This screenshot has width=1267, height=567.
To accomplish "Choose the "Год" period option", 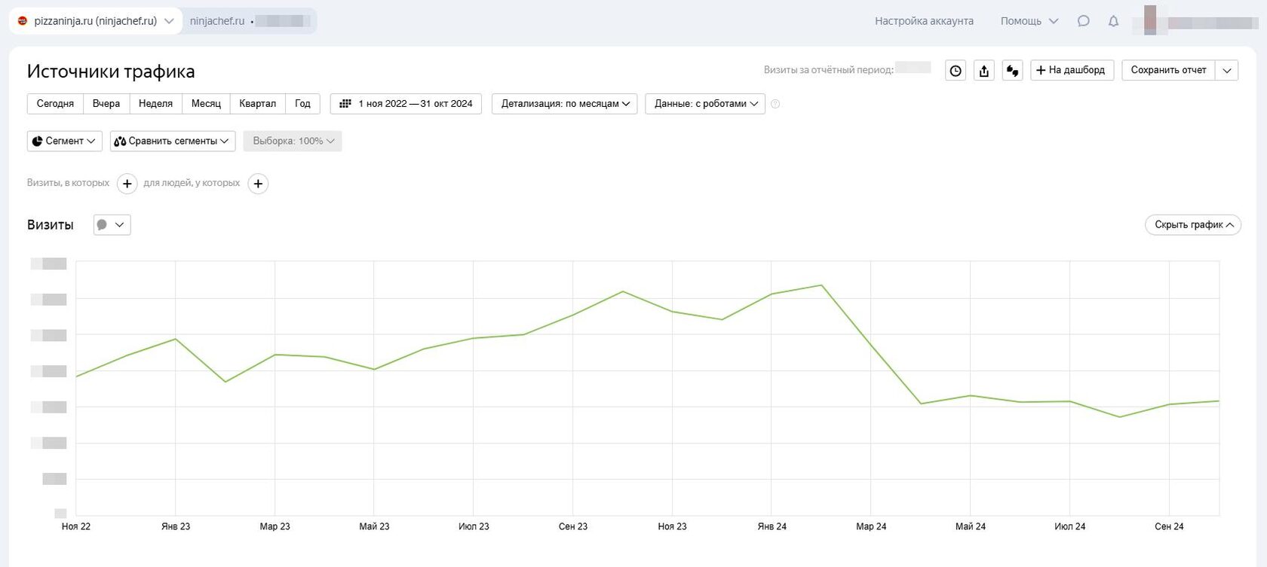I will tap(302, 104).
